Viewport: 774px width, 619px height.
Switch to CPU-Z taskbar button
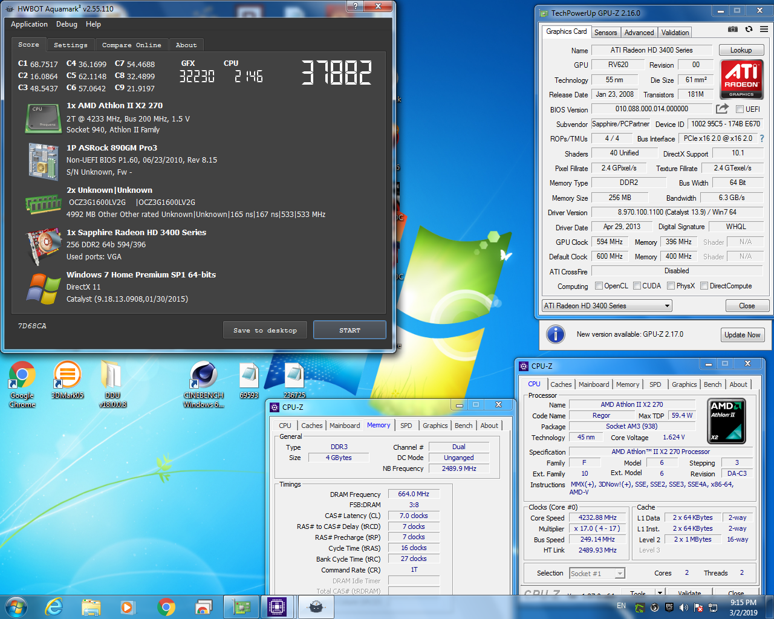click(278, 607)
